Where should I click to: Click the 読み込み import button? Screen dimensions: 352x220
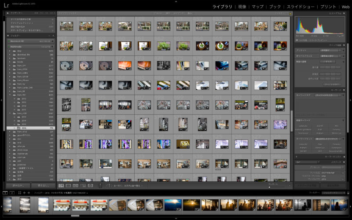tap(18, 186)
